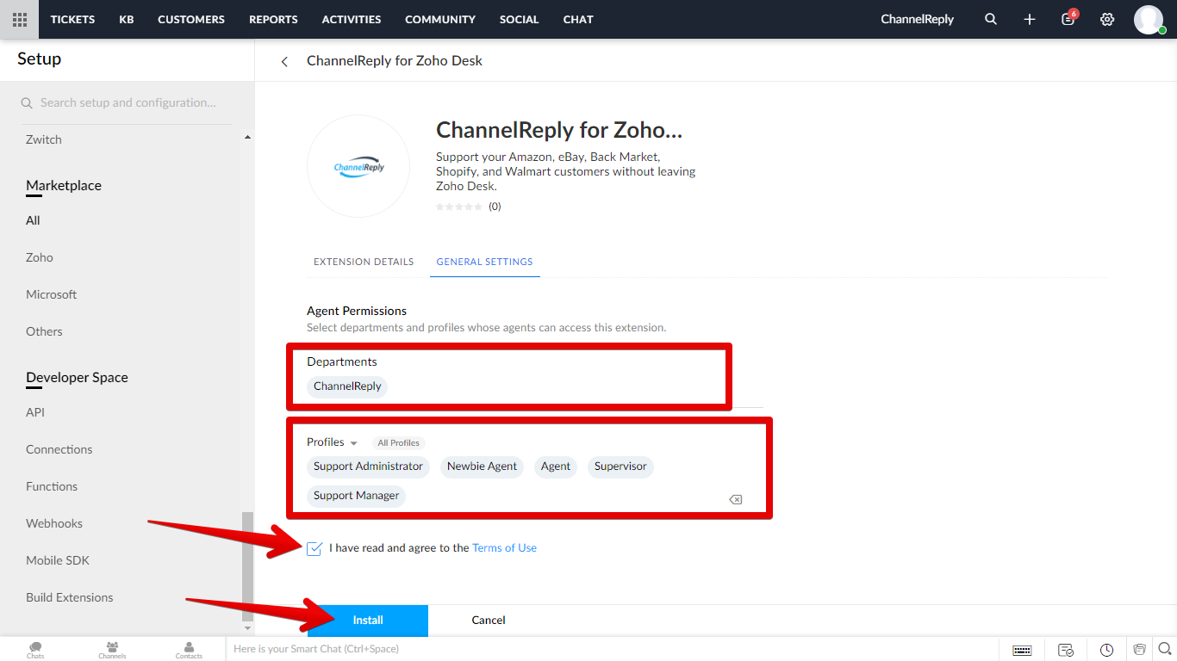This screenshot has width=1177, height=661.
Task: Open Functions under Developer Space
Action: point(52,486)
